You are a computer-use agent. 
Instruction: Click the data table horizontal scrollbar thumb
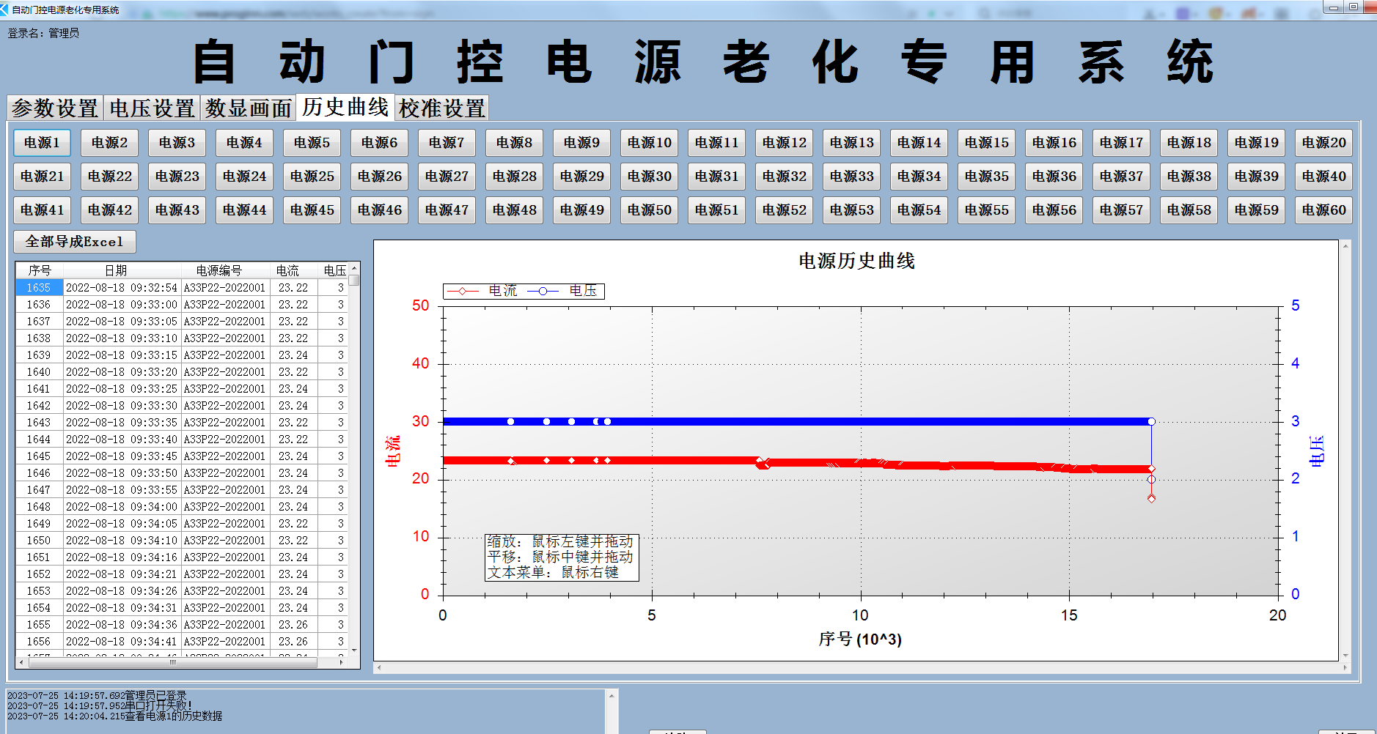(173, 662)
